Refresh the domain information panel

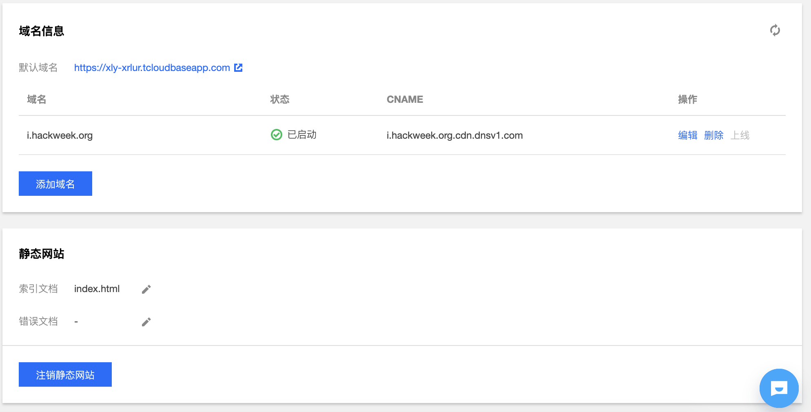point(775,31)
